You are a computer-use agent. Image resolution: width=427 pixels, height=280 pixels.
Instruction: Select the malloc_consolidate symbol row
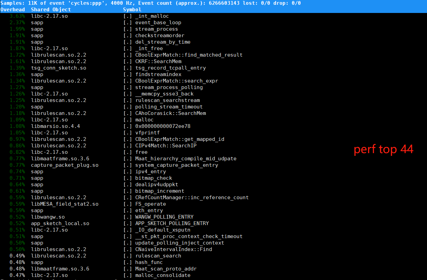[163, 275]
